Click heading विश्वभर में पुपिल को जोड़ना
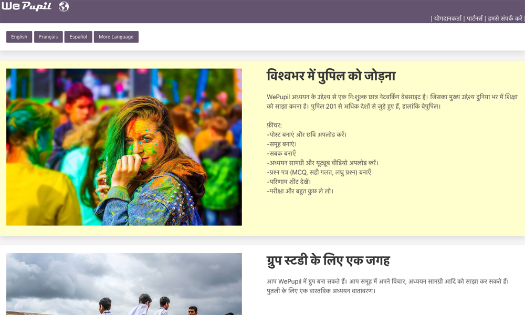Screen dimensions: 525x315 [x=331, y=76]
